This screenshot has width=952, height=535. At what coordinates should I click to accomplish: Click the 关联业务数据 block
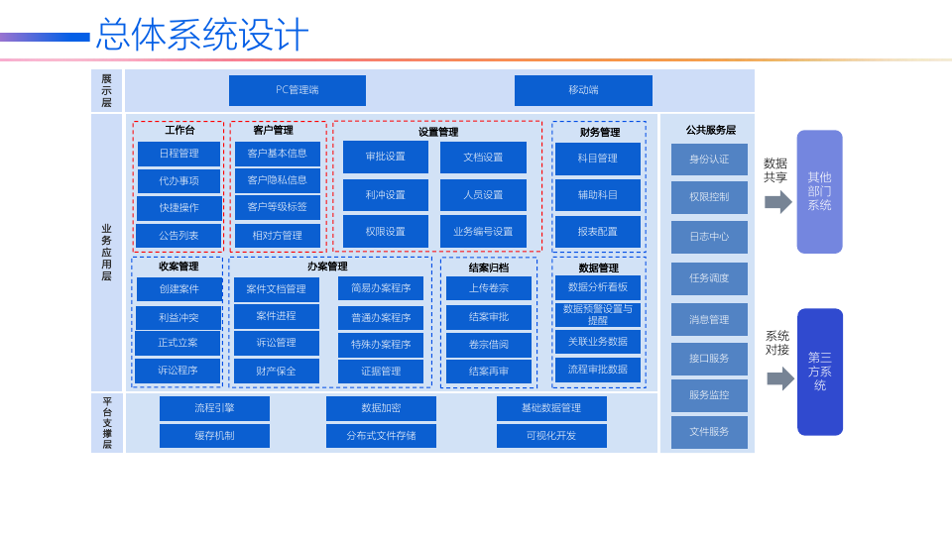[597, 342]
